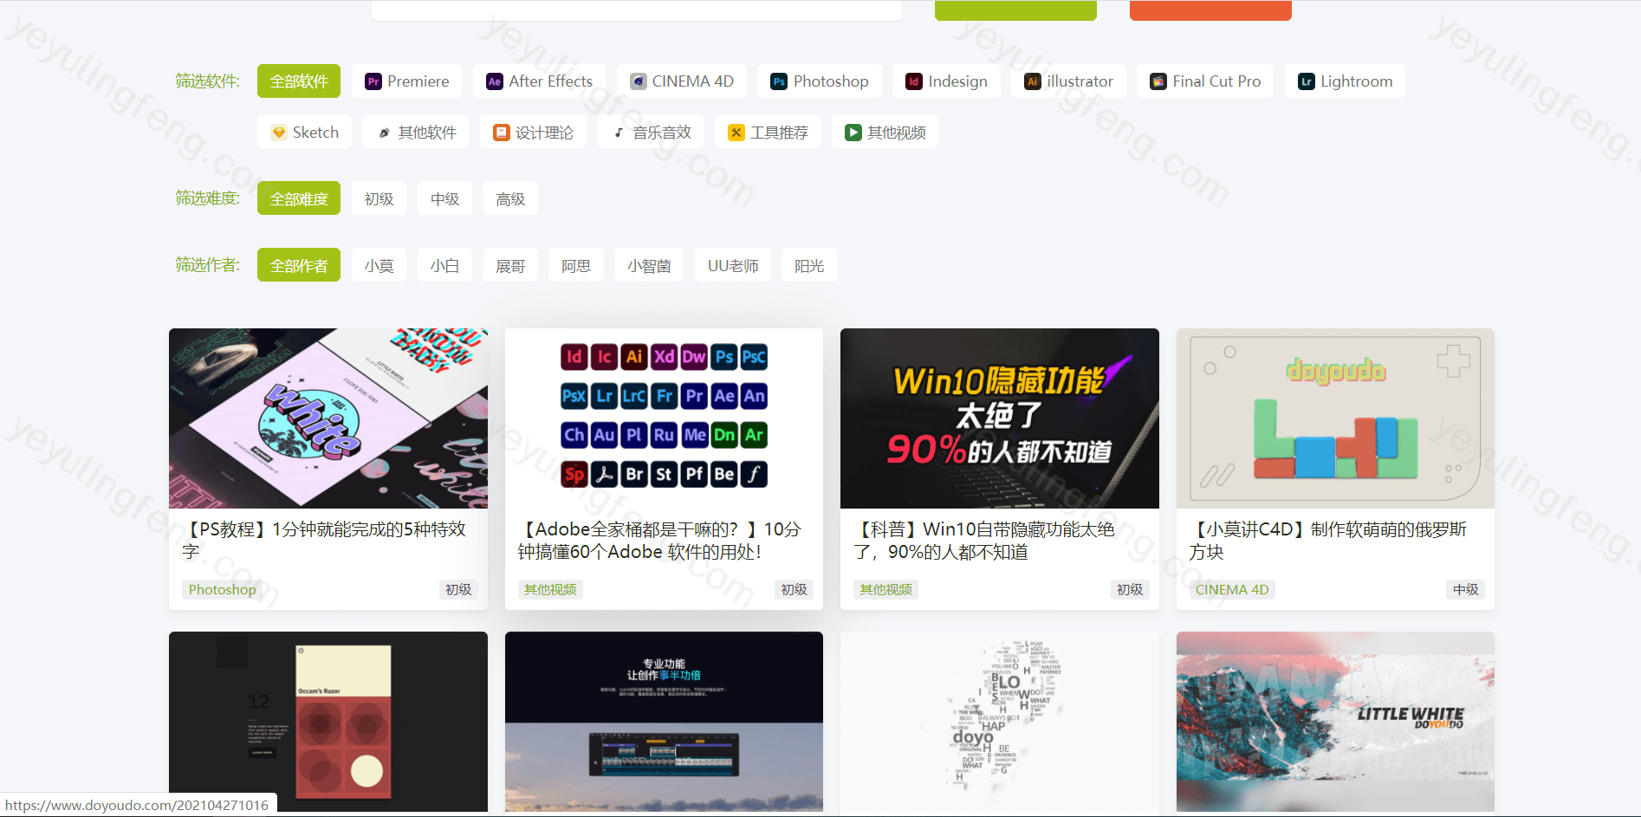Filter difficulty to 高级

point(510,198)
